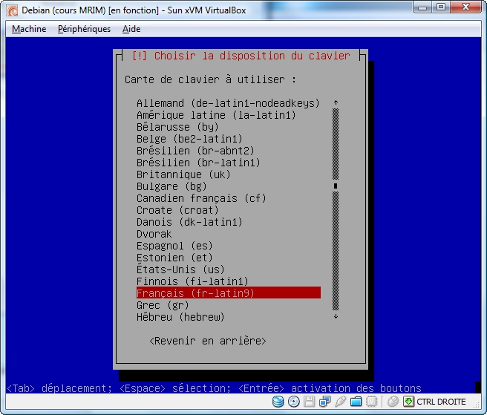Minimize the VirtualBox window
This screenshot has width=487, height=415.
pyautogui.click(x=422, y=7)
